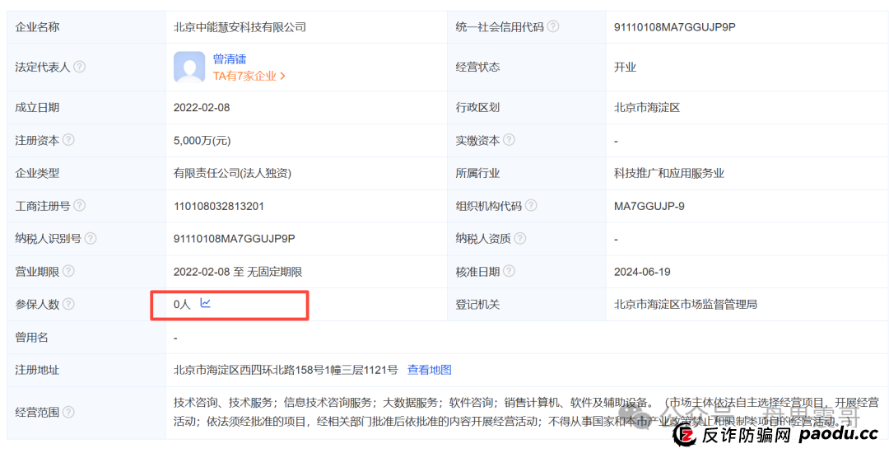
Task: Click the 所属行业 label cell
Action: [527, 173]
